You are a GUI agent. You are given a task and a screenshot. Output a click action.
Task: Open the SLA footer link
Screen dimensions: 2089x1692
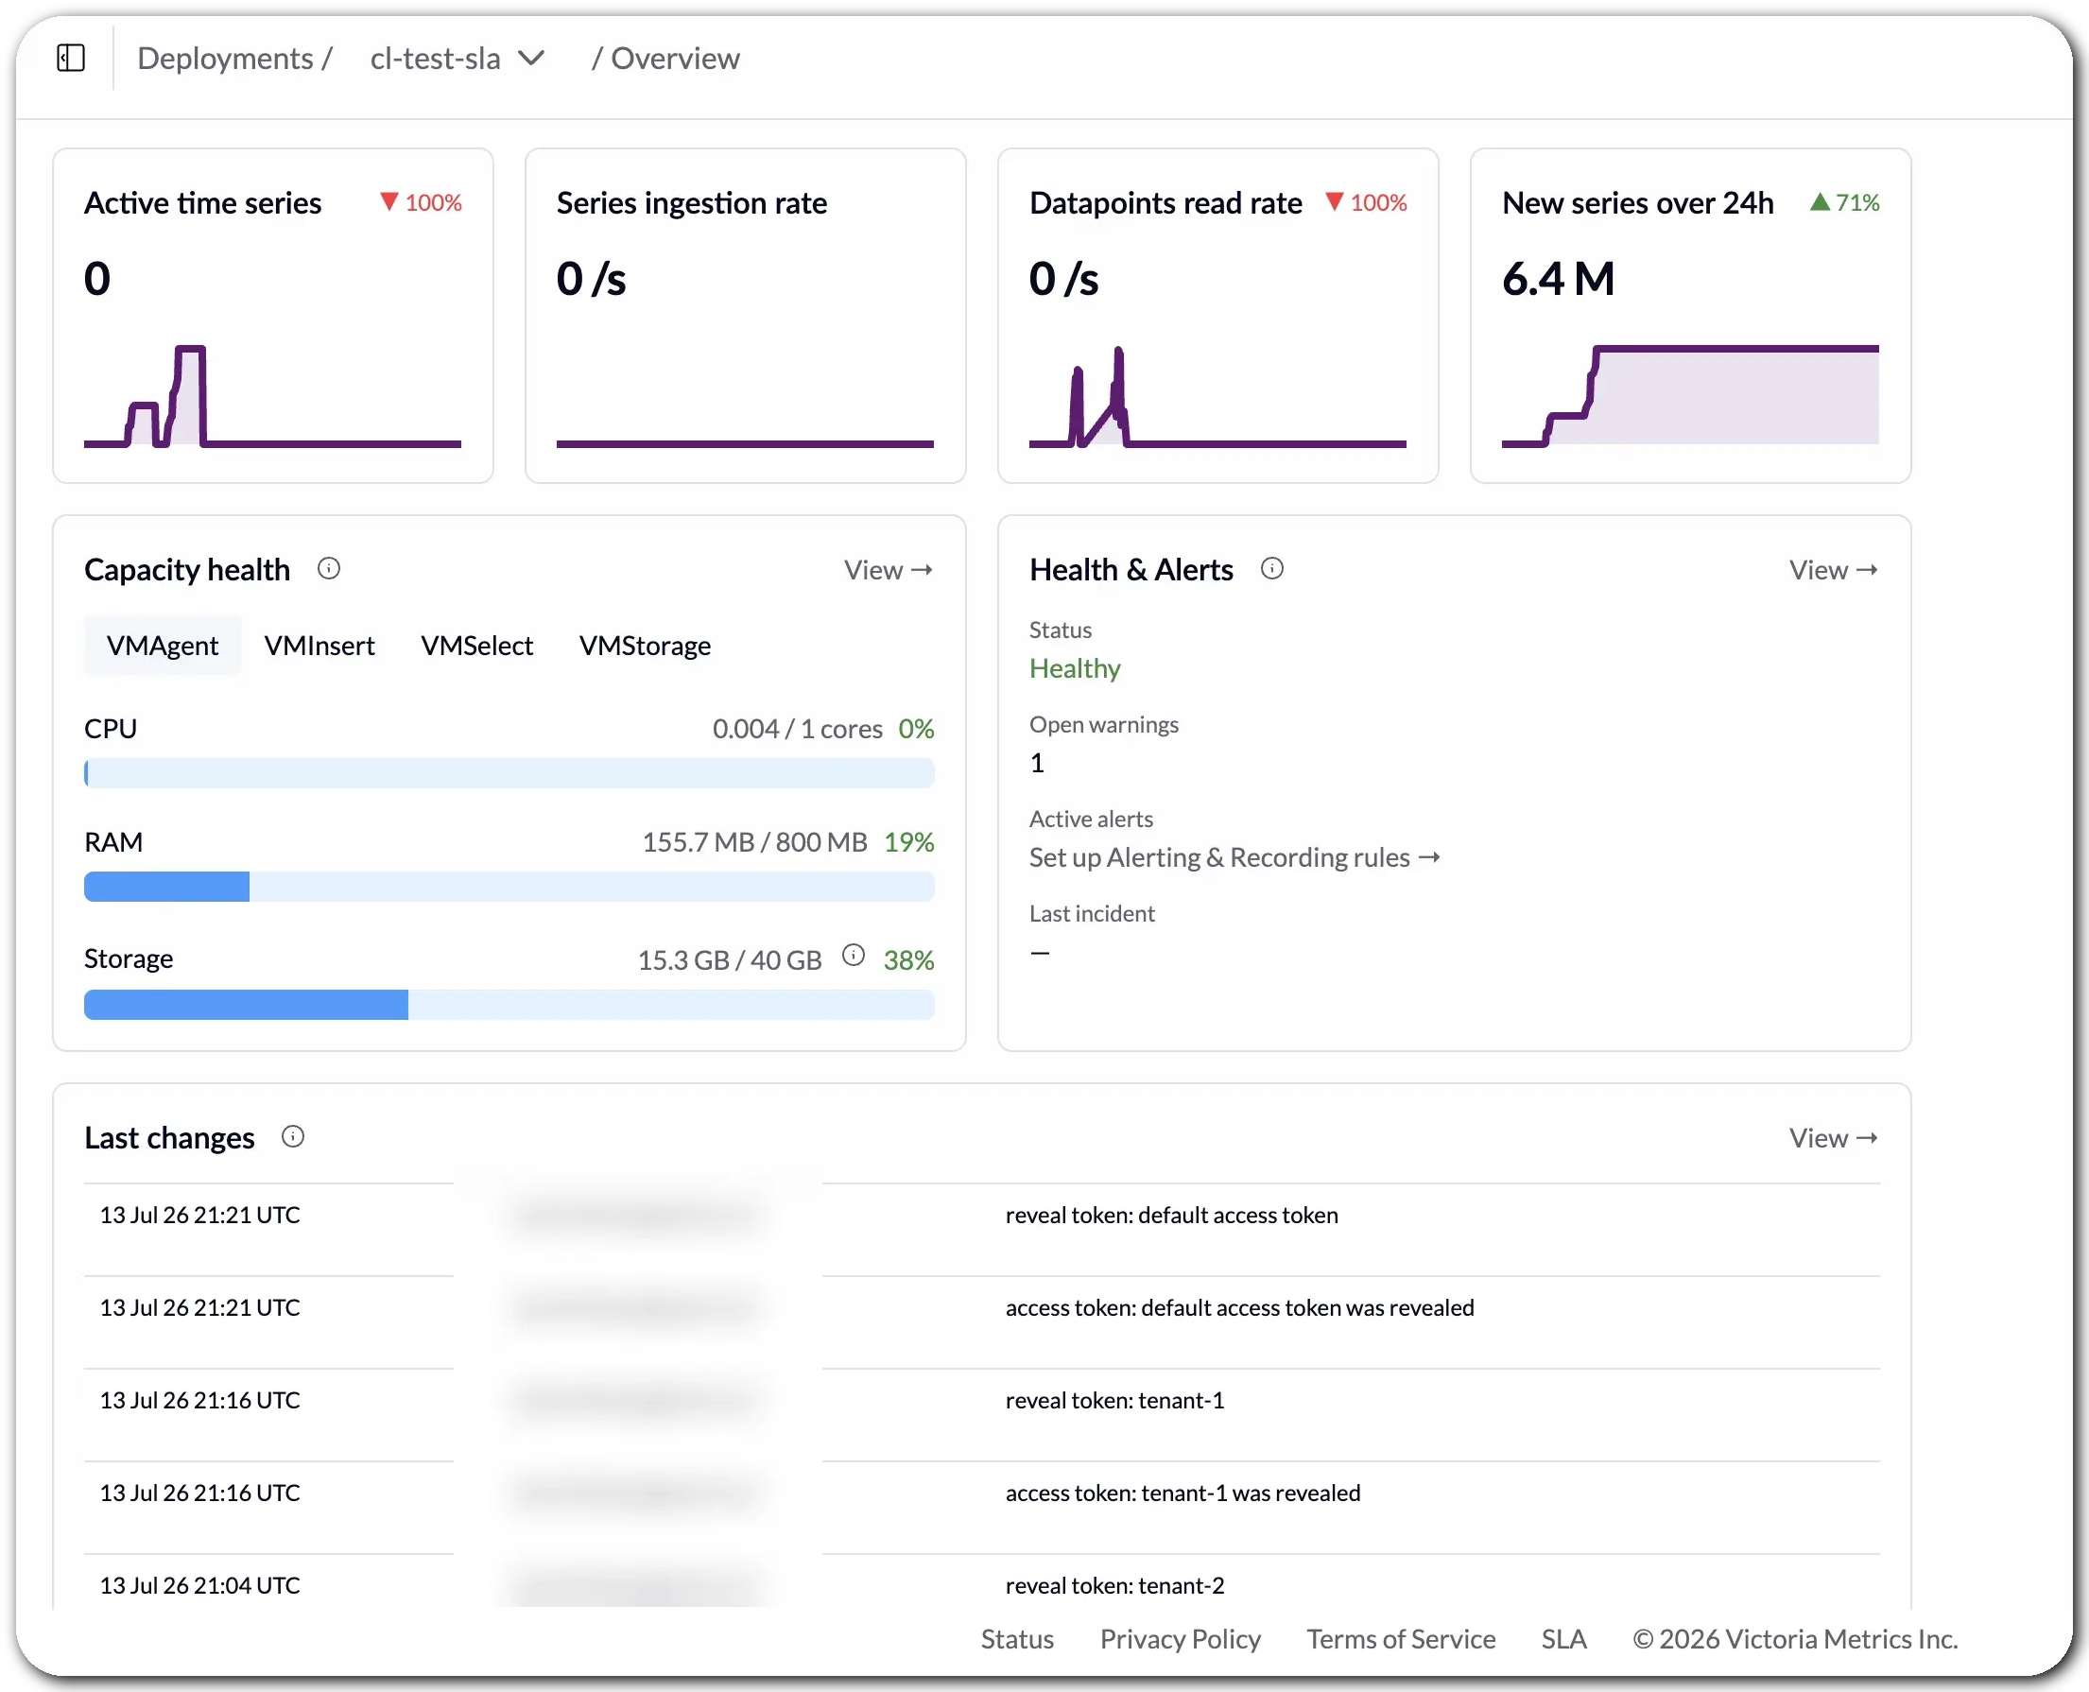tap(1563, 1639)
